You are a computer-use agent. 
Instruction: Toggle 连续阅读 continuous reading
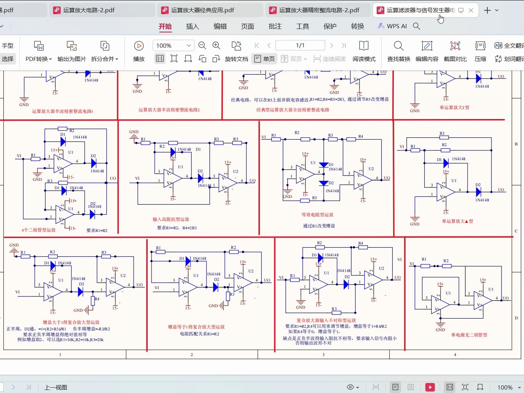pos(330,59)
